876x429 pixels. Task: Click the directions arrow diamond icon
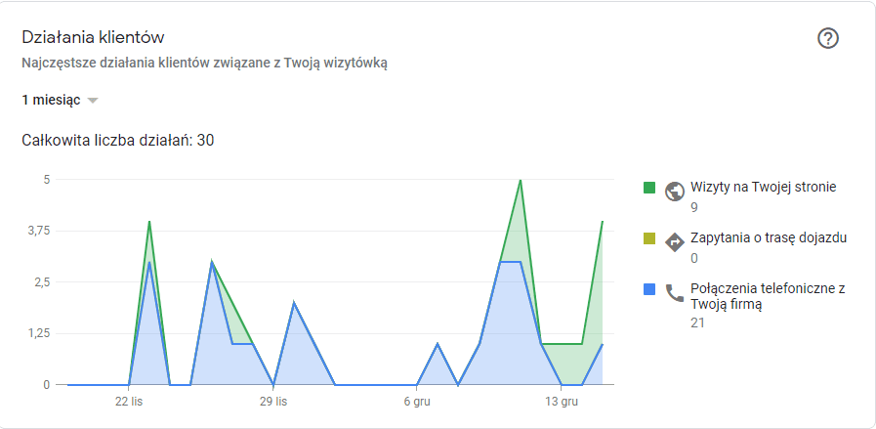pyautogui.click(x=675, y=242)
